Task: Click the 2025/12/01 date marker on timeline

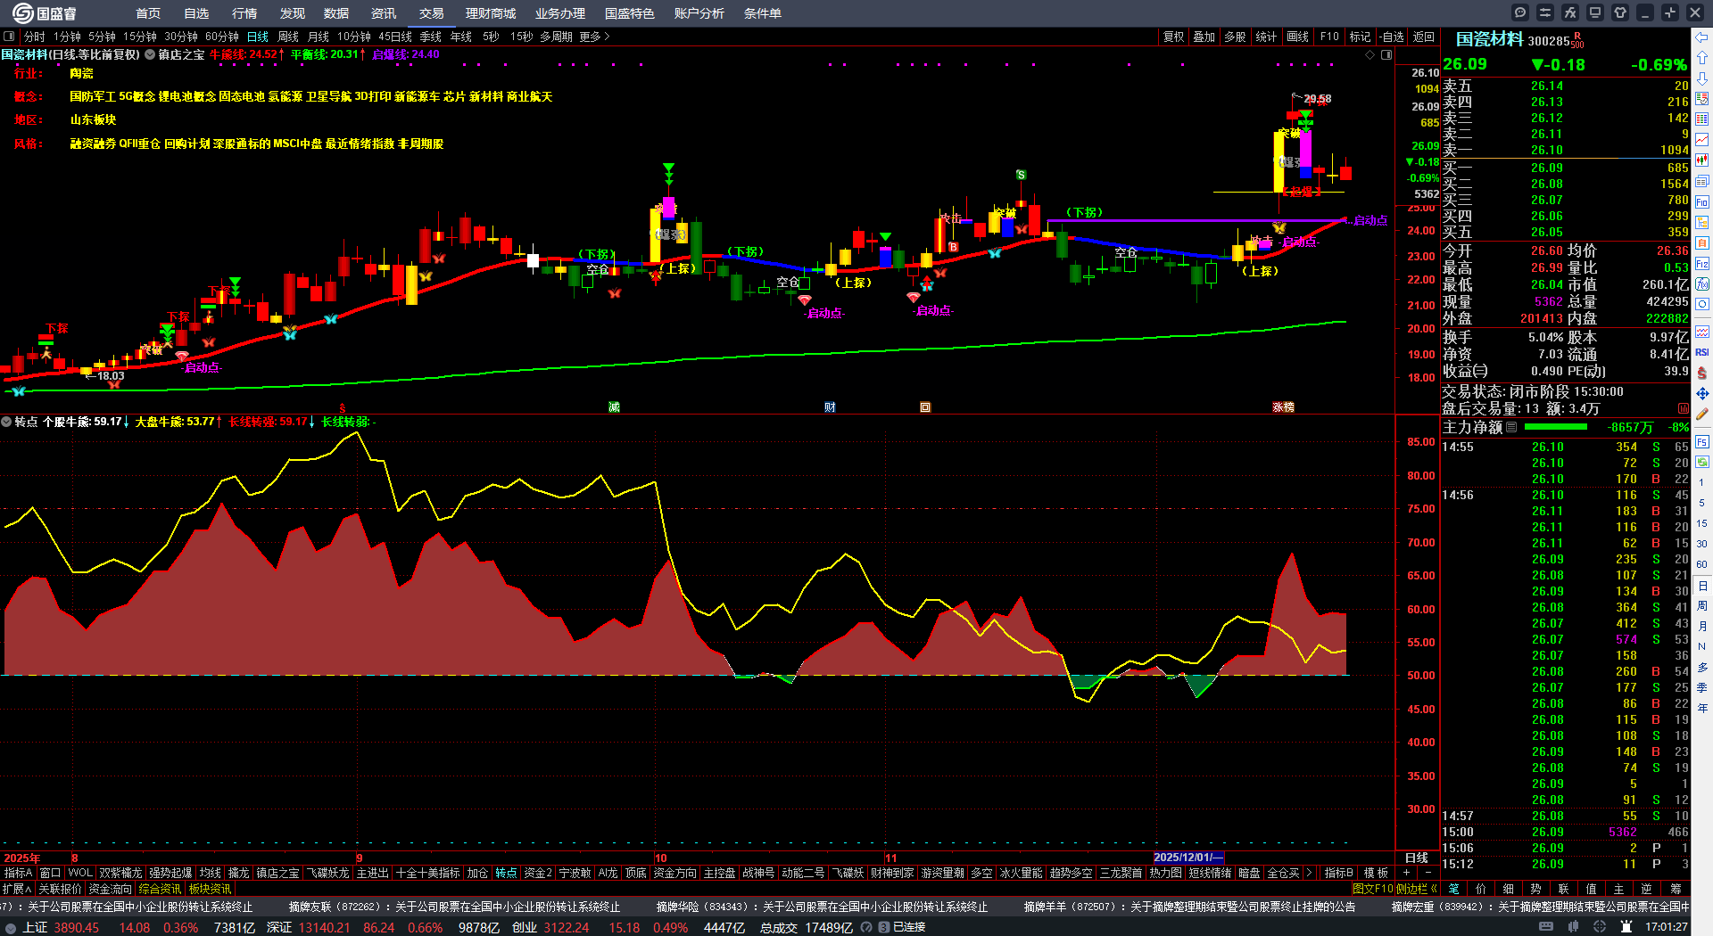Action: pos(1188,858)
